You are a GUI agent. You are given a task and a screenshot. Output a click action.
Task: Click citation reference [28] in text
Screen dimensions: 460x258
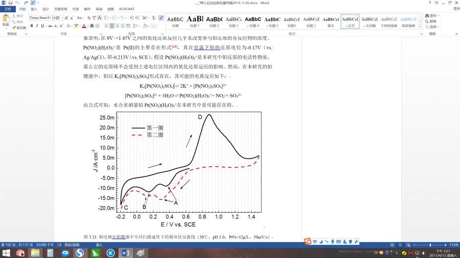tap(175, 46)
